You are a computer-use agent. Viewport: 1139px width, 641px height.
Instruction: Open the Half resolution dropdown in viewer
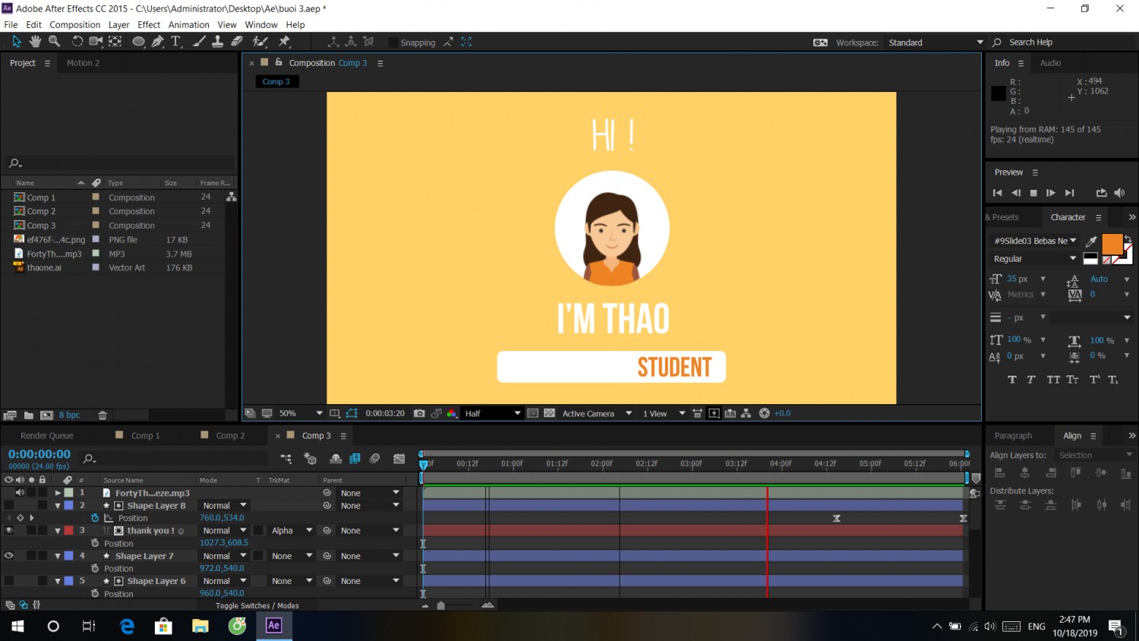492,413
